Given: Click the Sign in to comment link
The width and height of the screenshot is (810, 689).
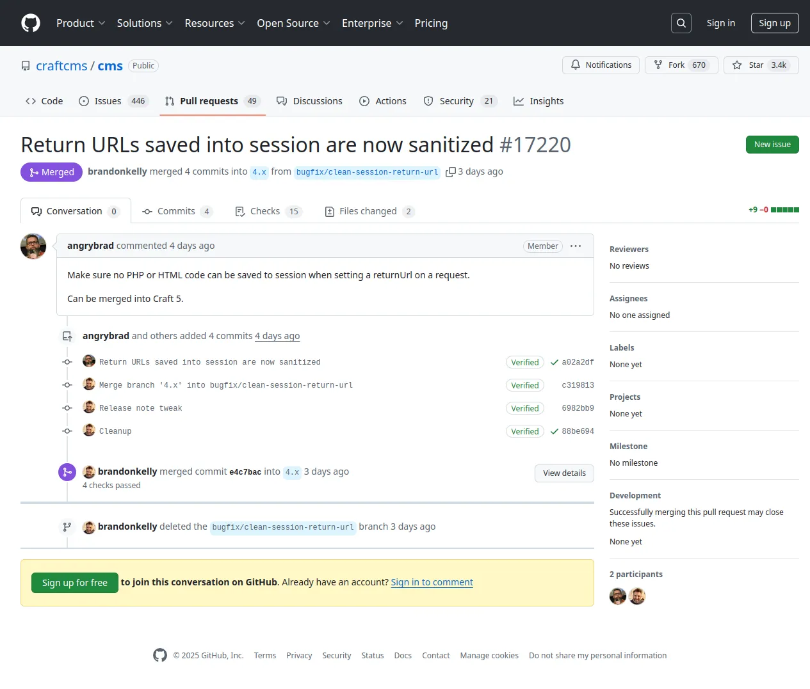Looking at the screenshot, I should 432,582.
